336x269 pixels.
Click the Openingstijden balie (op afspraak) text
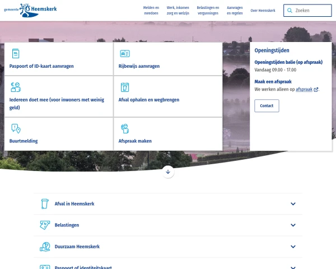coord(288,62)
